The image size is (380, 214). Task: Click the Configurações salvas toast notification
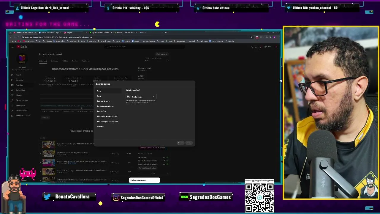click(x=144, y=180)
